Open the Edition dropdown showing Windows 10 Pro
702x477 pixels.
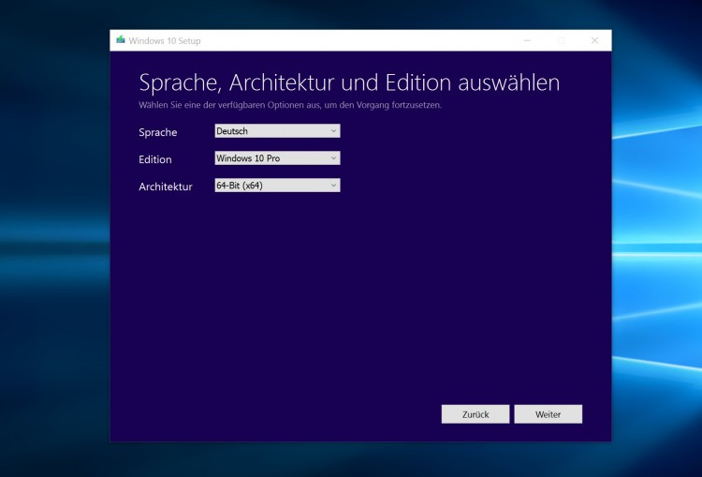tap(277, 157)
